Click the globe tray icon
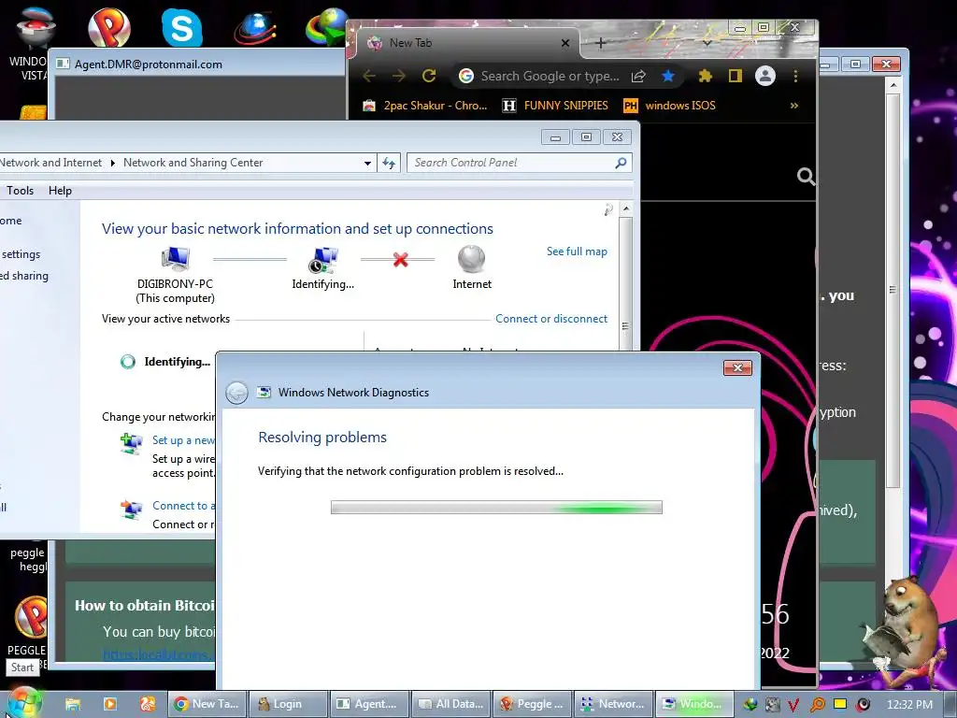 (750, 705)
